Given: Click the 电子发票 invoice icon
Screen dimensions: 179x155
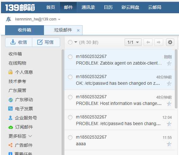Looking at the screenshot, I should 10,109.
